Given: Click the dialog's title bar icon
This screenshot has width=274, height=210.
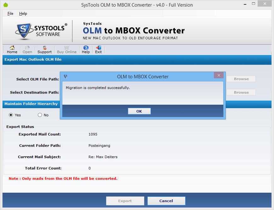Looking at the screenshot, I should pos(66,76).
